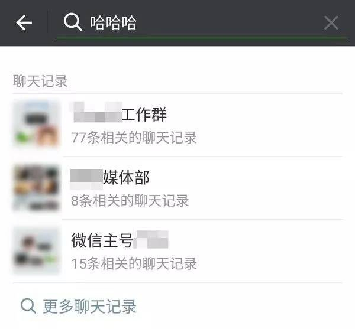Viewport: 355px width, 329px height.
Task: Tap blurred name part before 媒体部
Action: point(86,179)
